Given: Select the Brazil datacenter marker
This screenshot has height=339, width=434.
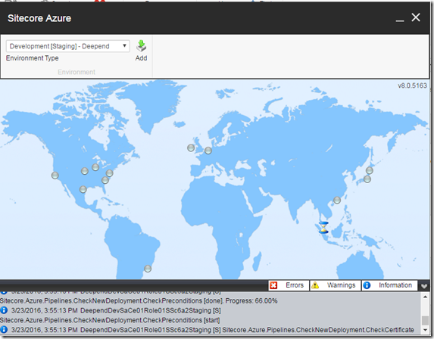Looking at the screenshot, I should [x=148, y=269].
